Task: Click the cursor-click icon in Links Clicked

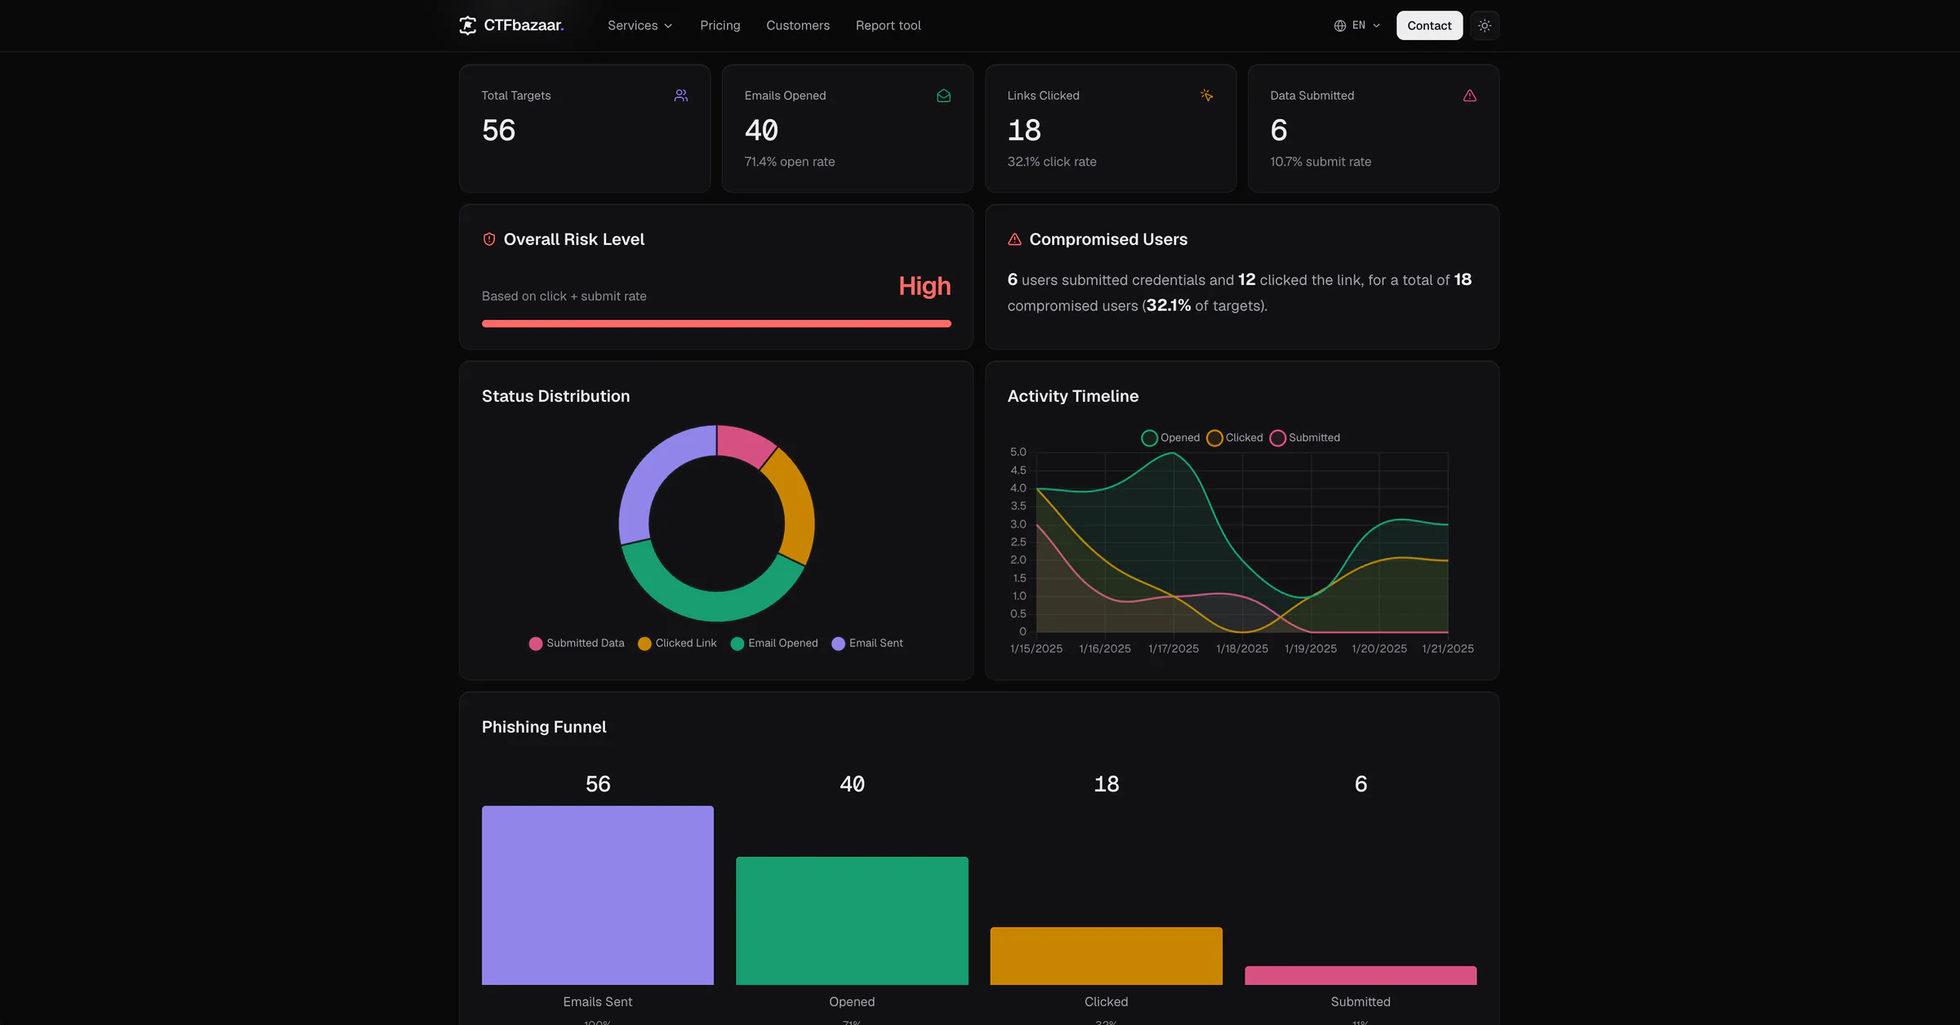Action: point(1207,96)
